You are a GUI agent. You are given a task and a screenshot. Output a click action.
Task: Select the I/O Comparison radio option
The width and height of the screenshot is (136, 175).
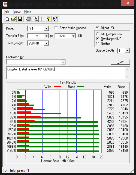click(x=97, y=34)
